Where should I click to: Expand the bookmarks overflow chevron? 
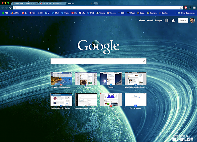(x=176, y=13)
